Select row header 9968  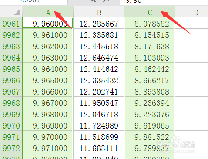point(11,103)
